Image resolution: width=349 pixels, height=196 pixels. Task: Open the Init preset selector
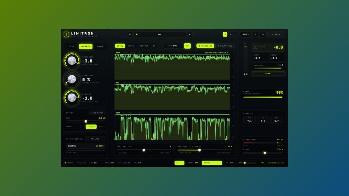tap(160, 34)
